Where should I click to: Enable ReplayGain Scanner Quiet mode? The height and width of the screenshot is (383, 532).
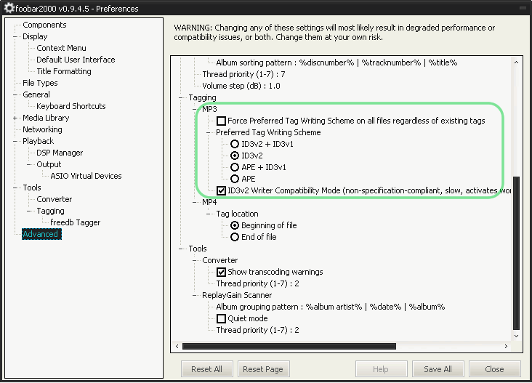click(221, 318)
